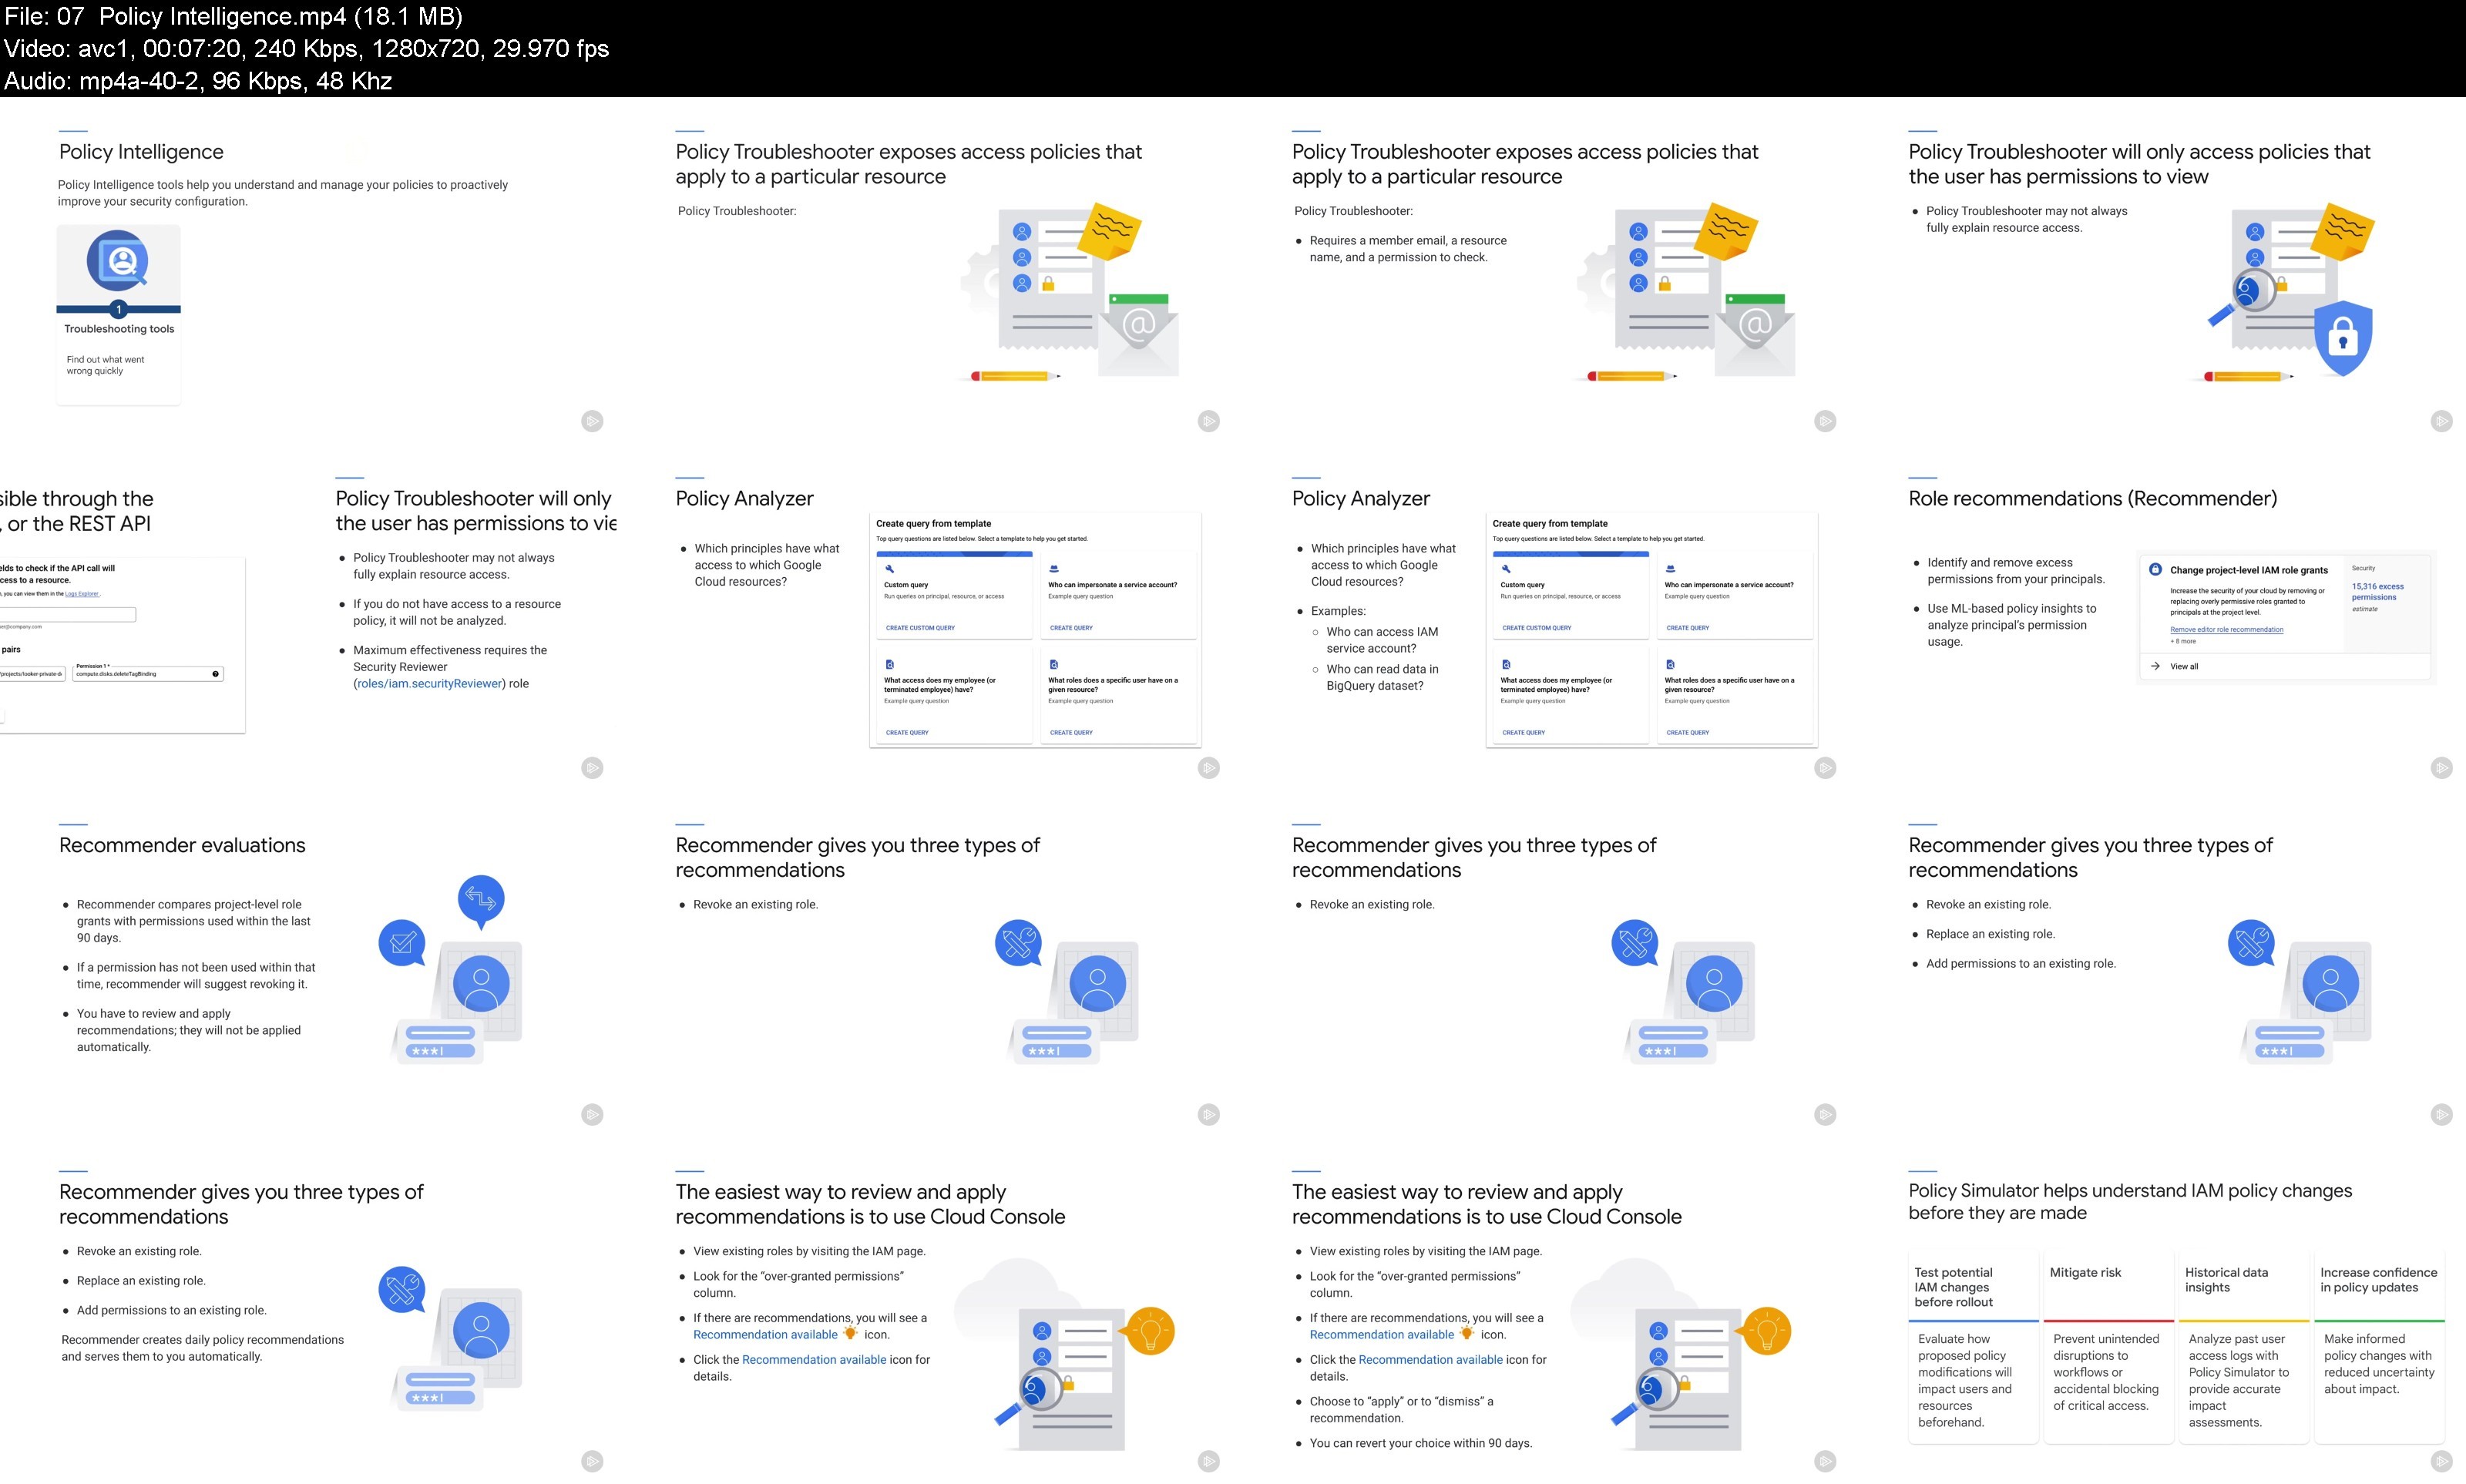Click bullet If you do not have access to a resource policy
2466x1484 pixels.
coord(457,612)
